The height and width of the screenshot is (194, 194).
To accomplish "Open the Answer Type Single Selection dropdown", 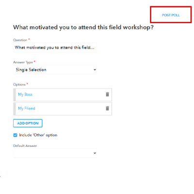I will point(55,70).
